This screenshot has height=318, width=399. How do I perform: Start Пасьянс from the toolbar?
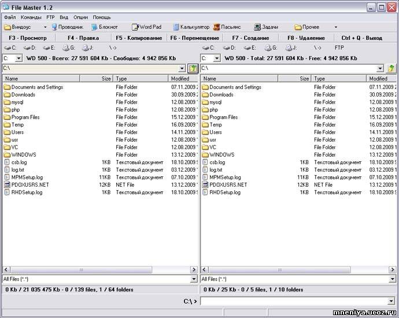click(x=227, y=27)
